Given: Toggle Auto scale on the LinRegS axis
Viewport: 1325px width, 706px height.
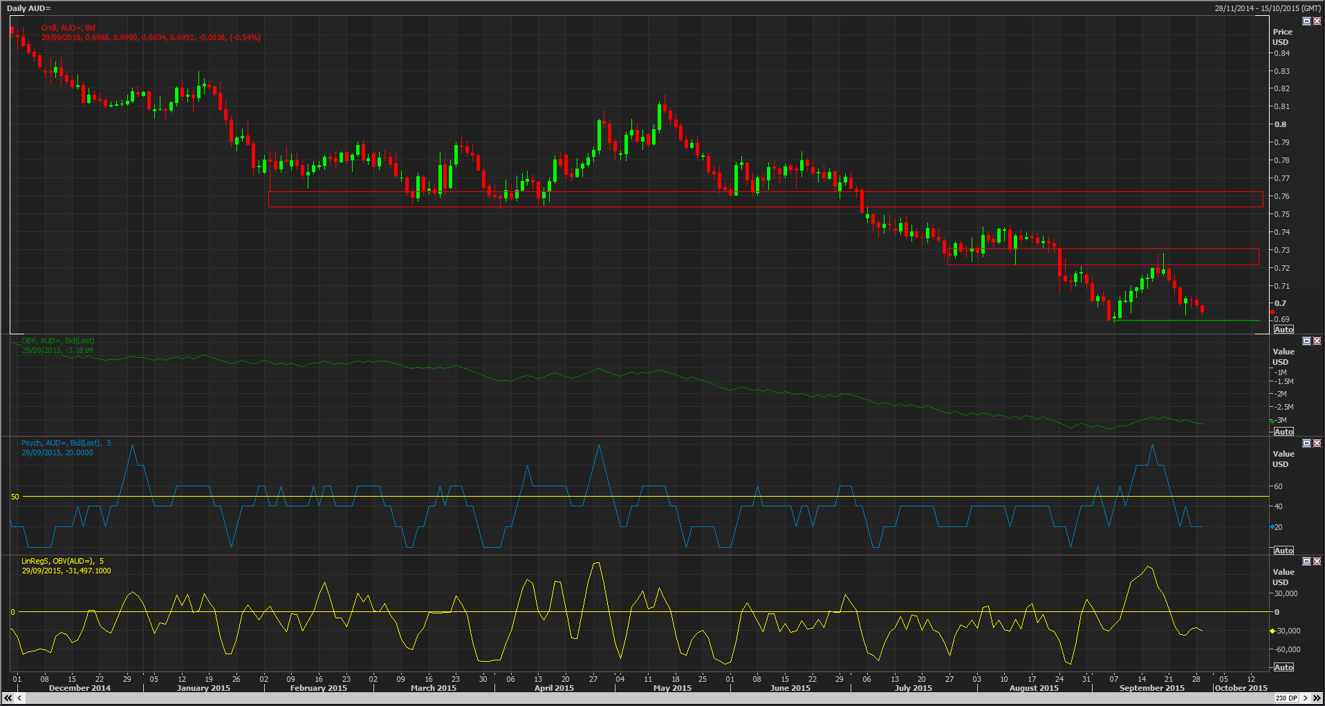Looking at the screenshot, I should [1284, 667].
